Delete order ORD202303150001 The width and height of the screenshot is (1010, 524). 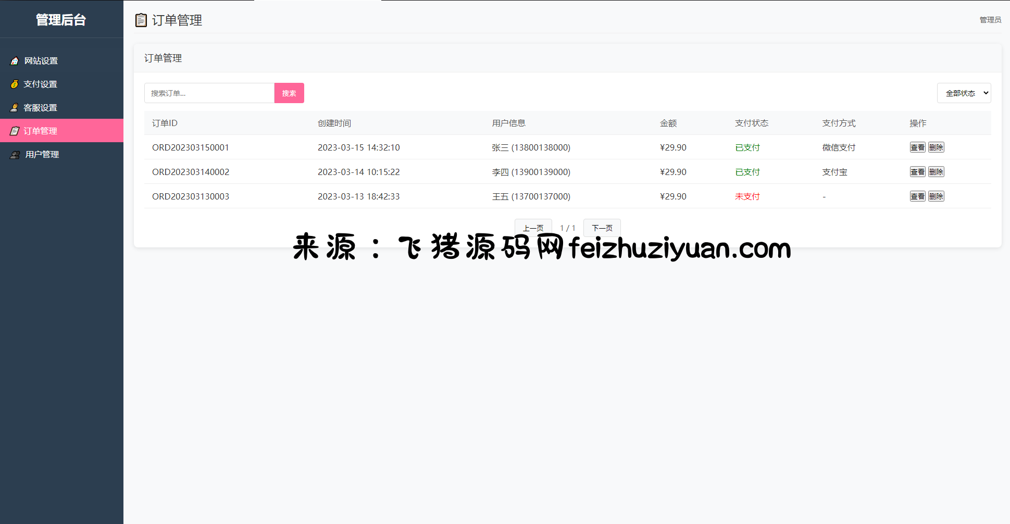pos(936,147)
